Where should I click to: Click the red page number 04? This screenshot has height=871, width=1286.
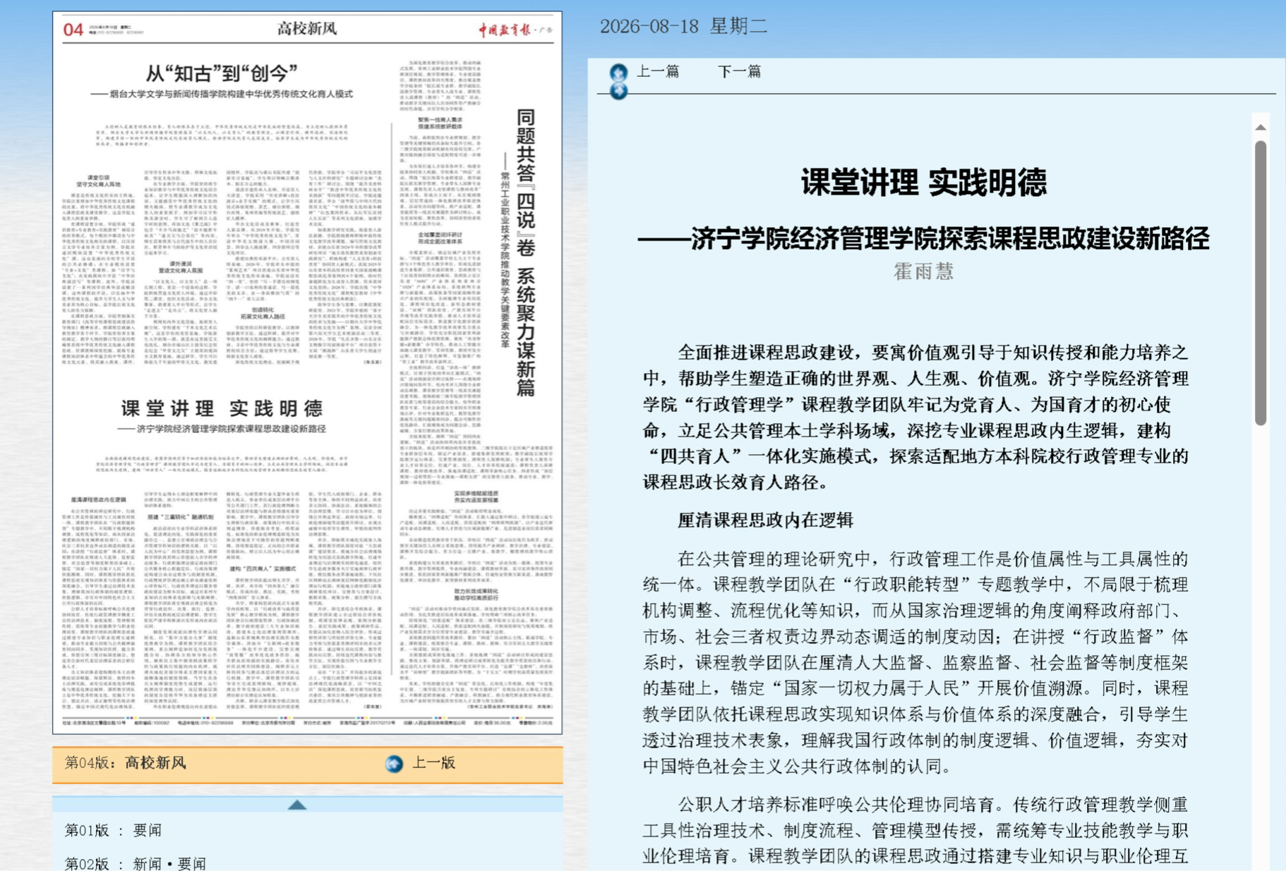73,30
